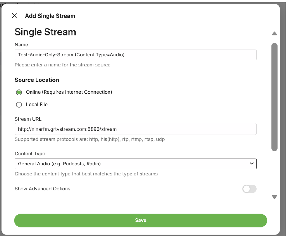Click the 'Stream URL' field label
The width and height of the screenshot is (288, 240).
click(28, 119)
